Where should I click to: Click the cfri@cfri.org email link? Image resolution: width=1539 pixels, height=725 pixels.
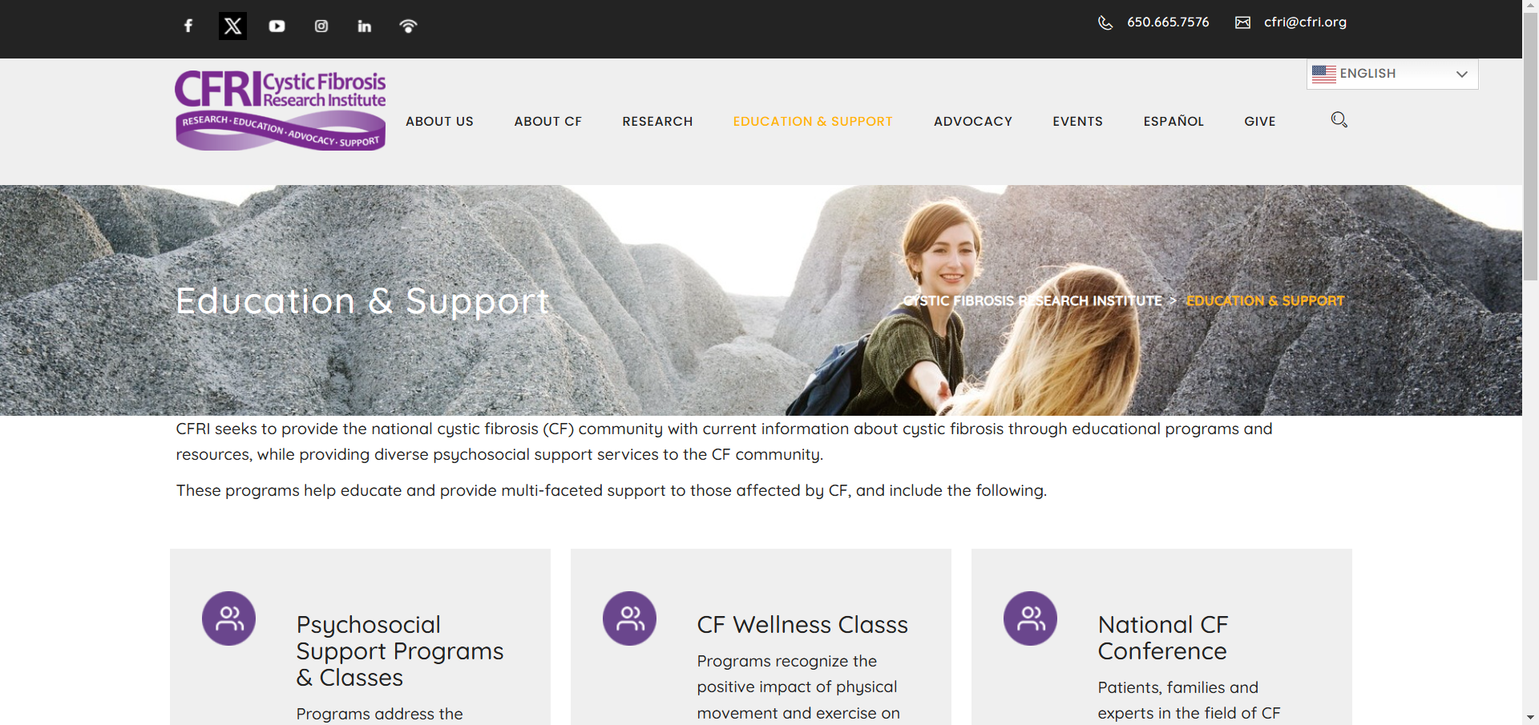click(x=1305, y=22)
